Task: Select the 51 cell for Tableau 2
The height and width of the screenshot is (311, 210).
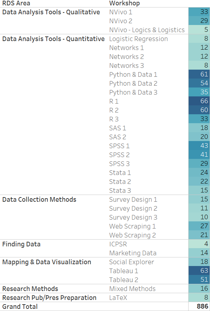Action: pos(199,280)
